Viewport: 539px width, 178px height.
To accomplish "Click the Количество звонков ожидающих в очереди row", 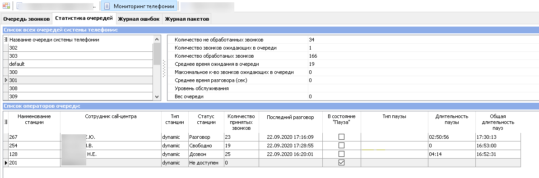I will [353, 48].
